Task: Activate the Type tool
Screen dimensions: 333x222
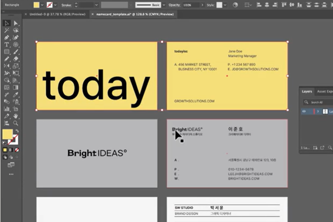Action: (x=6, y=44)
